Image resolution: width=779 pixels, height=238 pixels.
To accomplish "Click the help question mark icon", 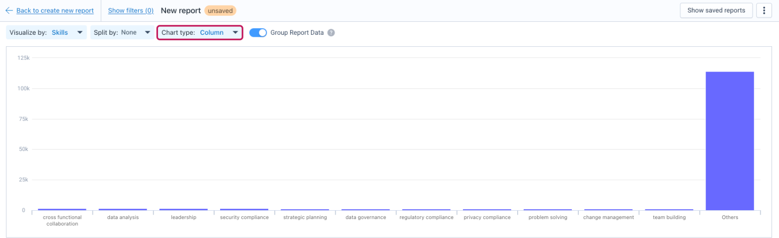I will point(331,33).
